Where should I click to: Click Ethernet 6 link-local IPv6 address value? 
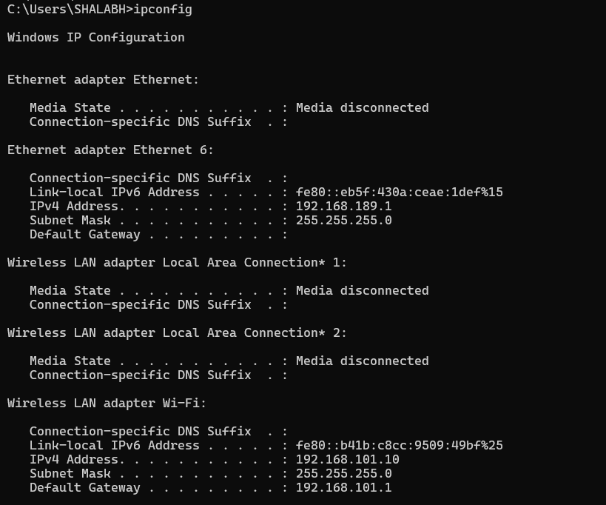coord(399,193)
